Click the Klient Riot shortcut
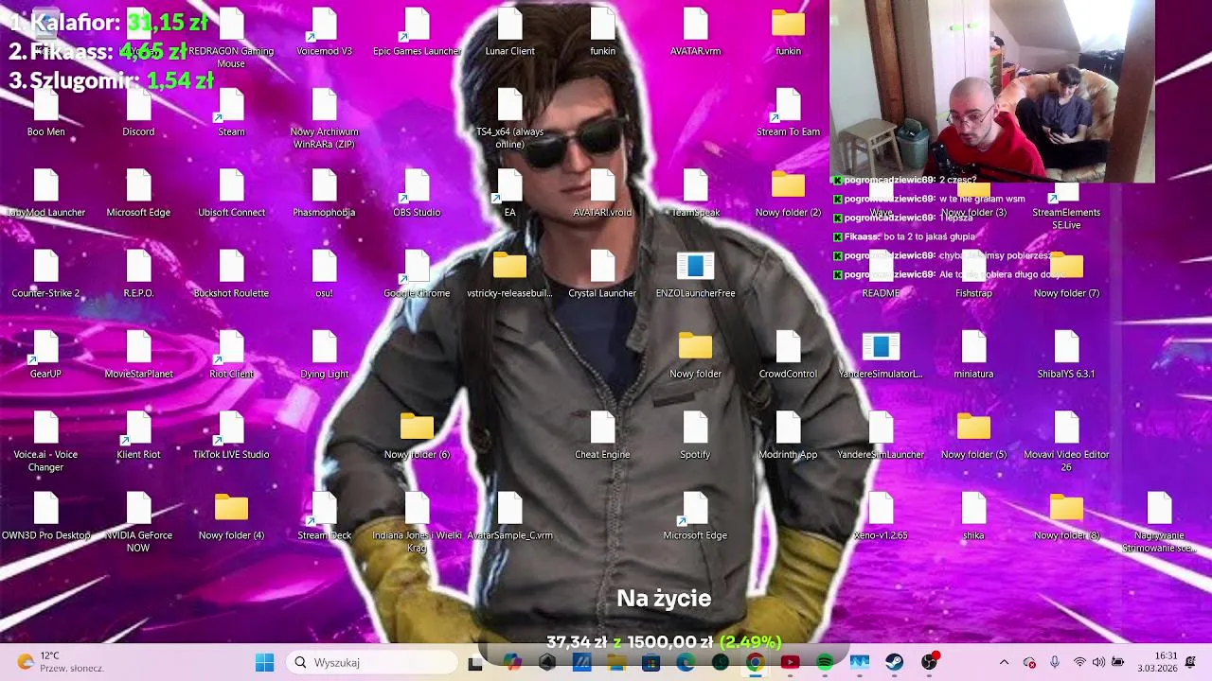This screenshot has height=681, width=1212. point(138,434)
